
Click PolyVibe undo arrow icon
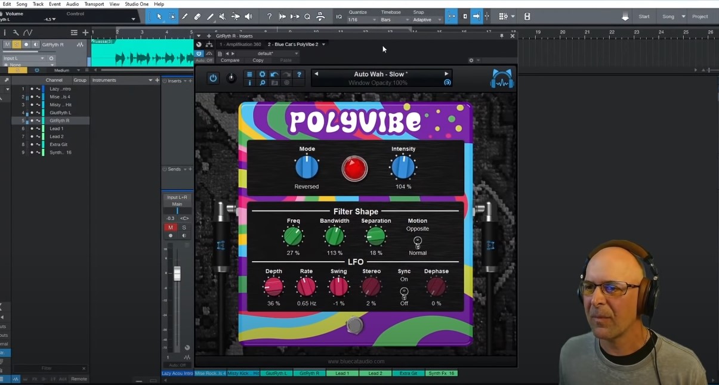click(274, 74)
